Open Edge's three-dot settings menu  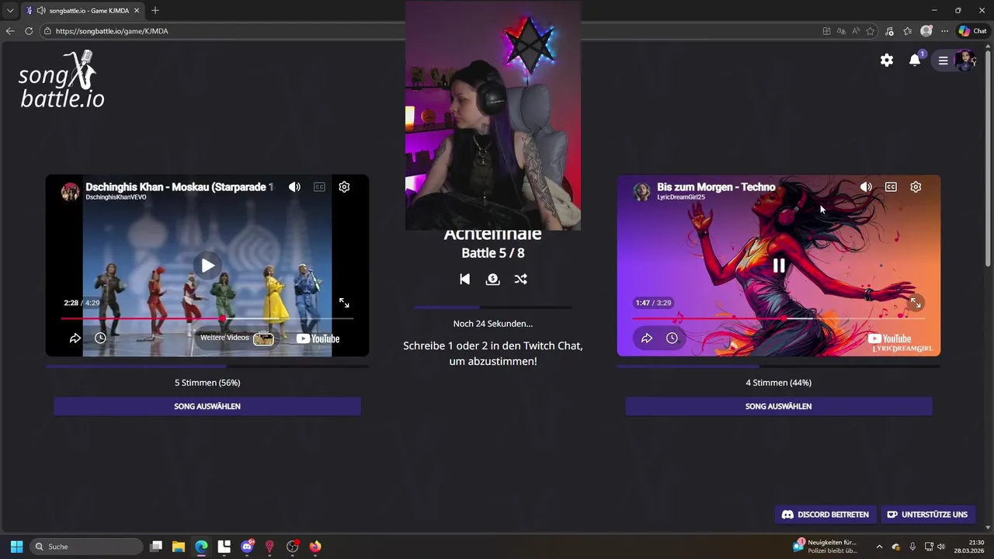click(x=944, y=31)
